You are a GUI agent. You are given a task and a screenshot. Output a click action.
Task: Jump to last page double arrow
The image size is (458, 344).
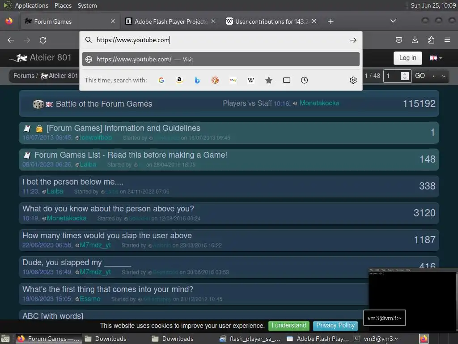click(443, 76)
